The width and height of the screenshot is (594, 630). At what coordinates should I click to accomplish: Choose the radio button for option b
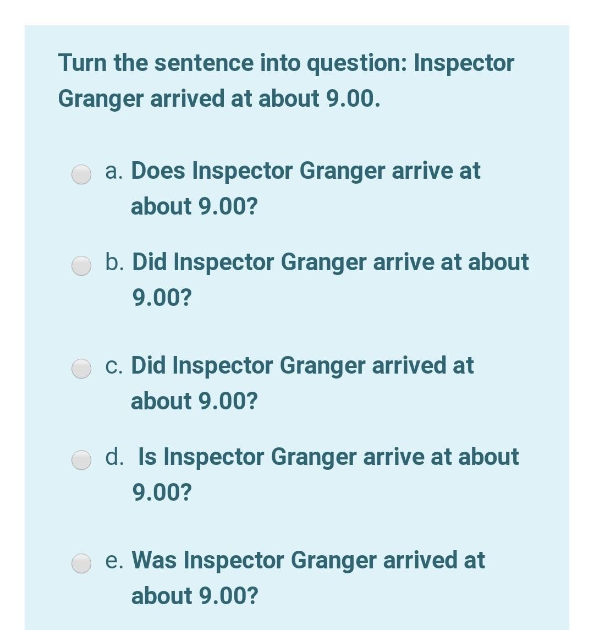[81, 266]
